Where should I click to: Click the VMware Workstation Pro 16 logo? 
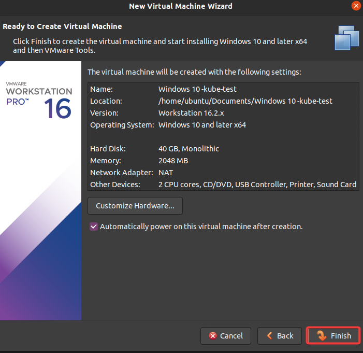[x=39, y=100]
